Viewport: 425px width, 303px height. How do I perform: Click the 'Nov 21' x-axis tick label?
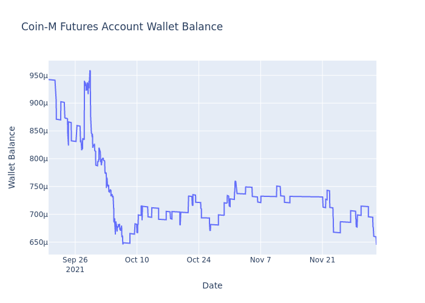coord(322,260)
